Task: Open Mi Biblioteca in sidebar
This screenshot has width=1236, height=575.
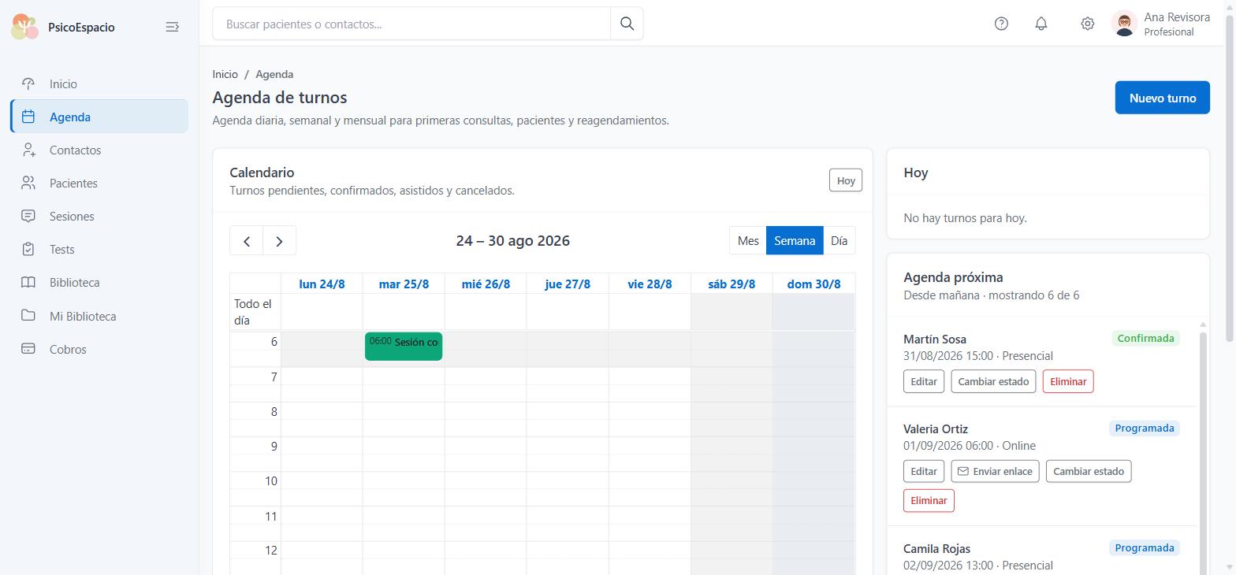Action: [x=99, y=316]
